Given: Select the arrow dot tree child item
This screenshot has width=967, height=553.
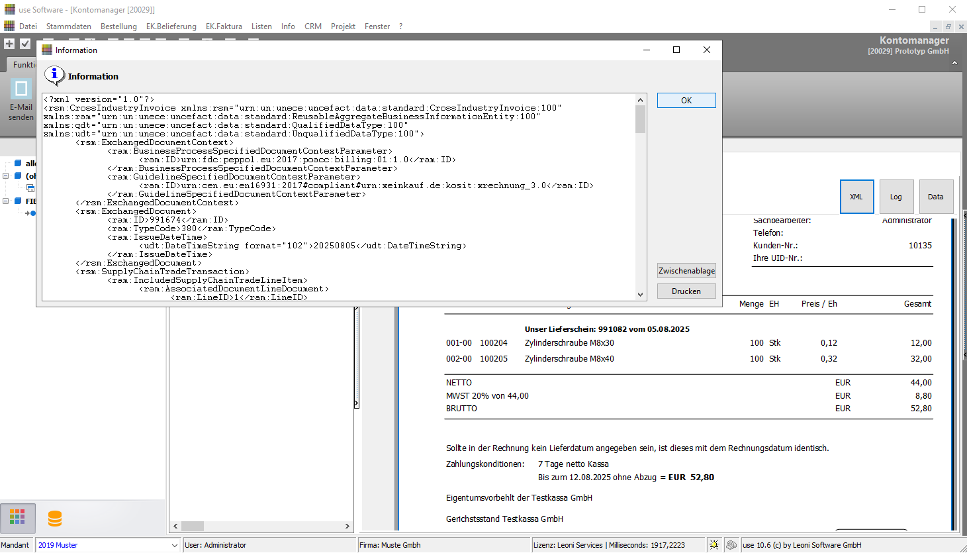Looking at the screenshot, I should click(x=30, y=213).
